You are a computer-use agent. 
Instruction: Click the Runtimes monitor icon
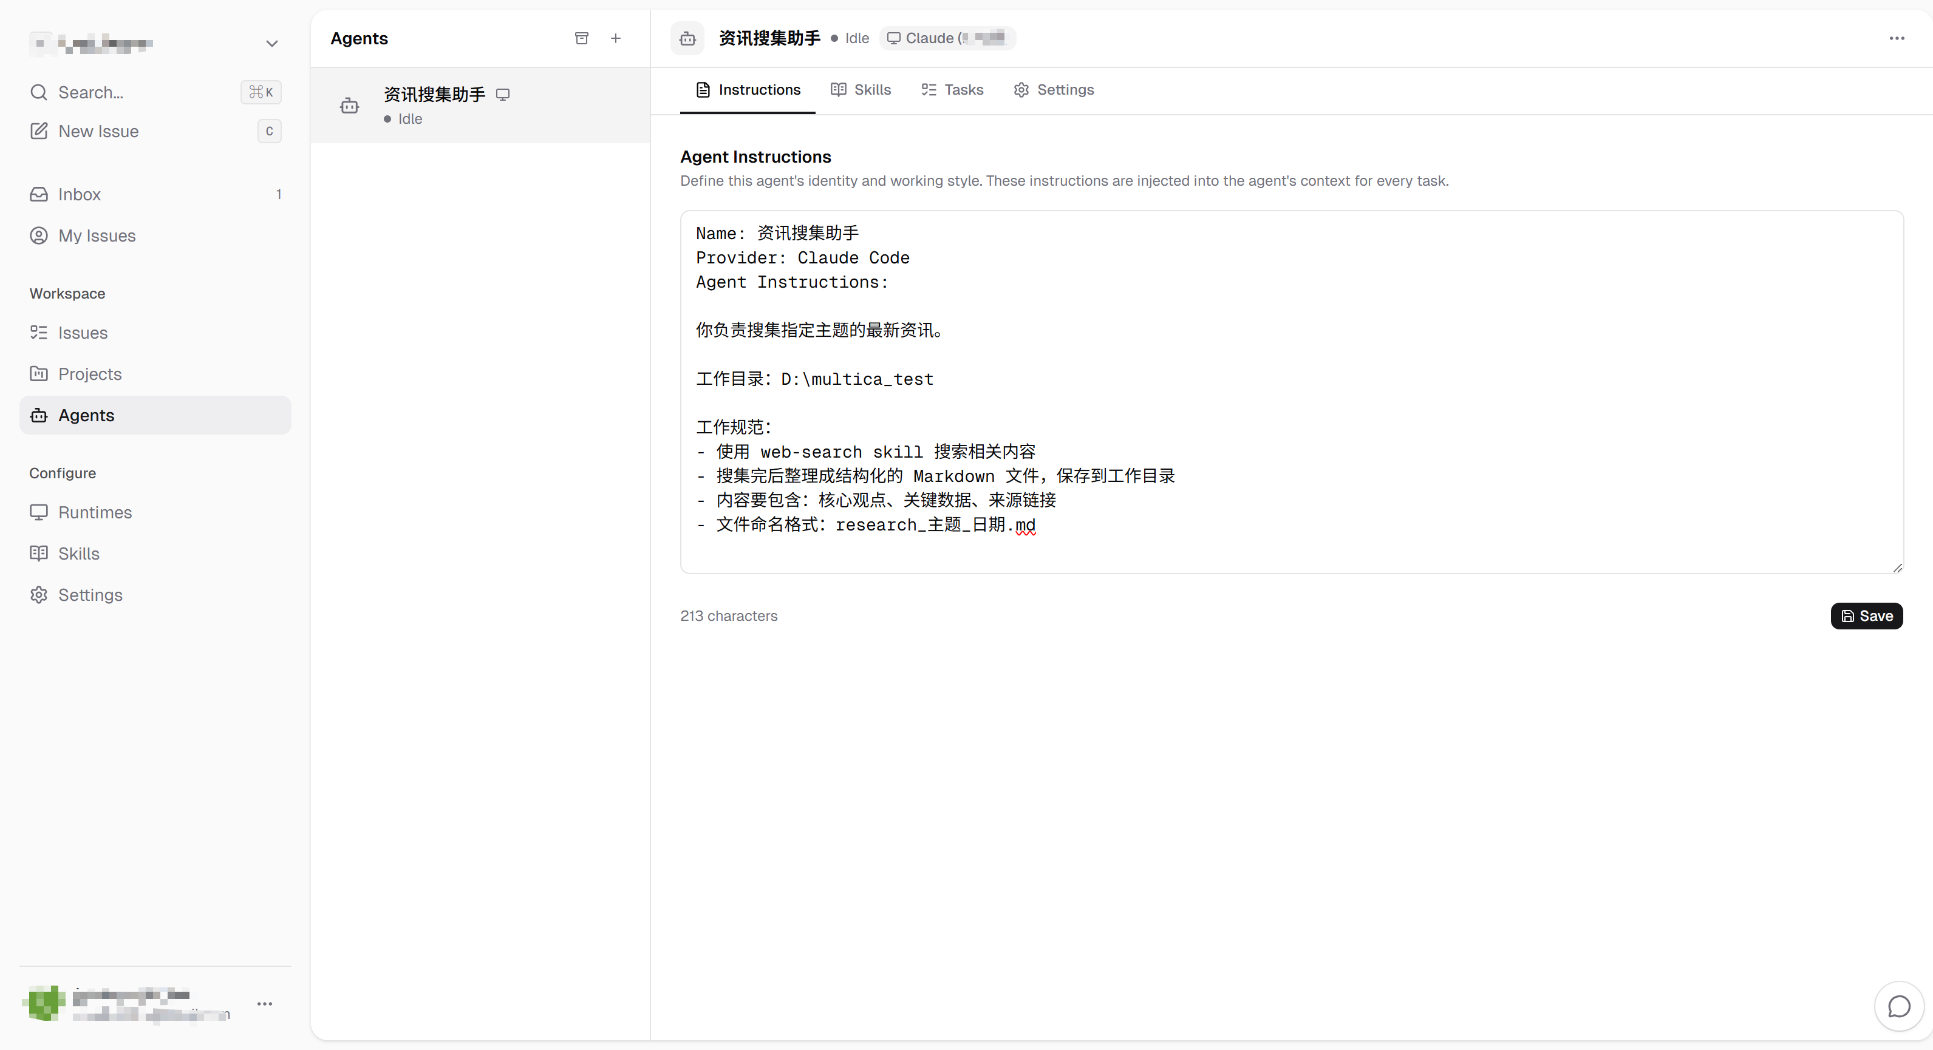coord(39,512)
